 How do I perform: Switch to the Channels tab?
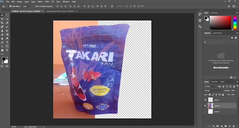coord(214,82)
